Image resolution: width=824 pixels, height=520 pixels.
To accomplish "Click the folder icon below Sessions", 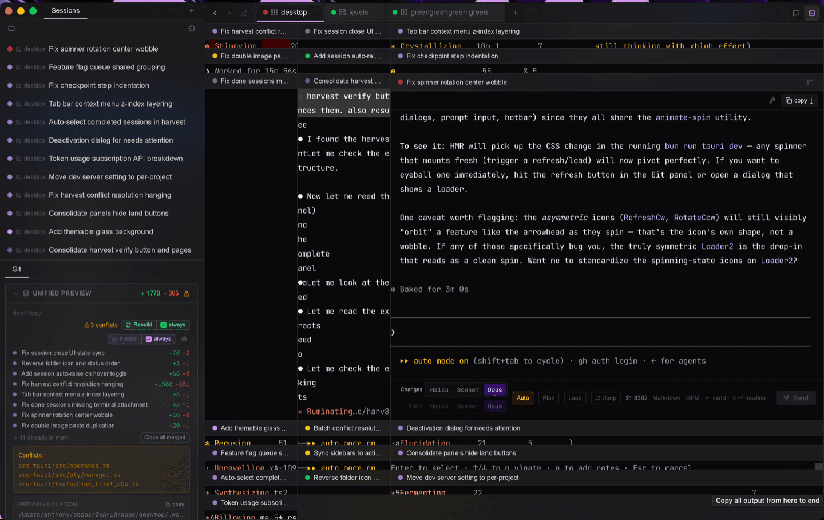I will (11, 28).
